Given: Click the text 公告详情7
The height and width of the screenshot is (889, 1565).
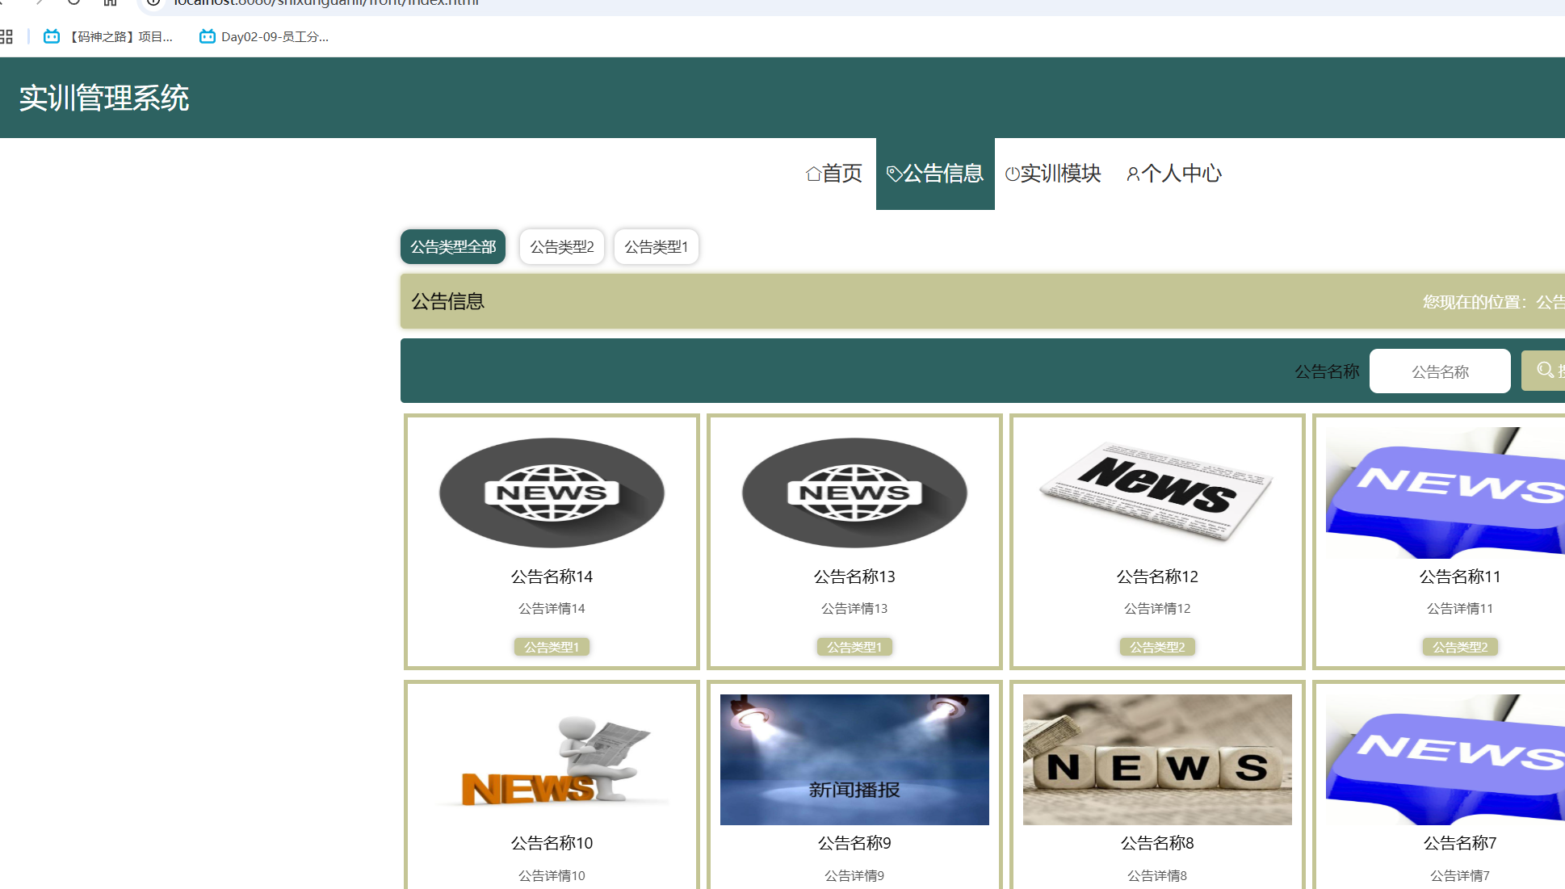Looking at the screenshot, I should [x=1460, y=875].
